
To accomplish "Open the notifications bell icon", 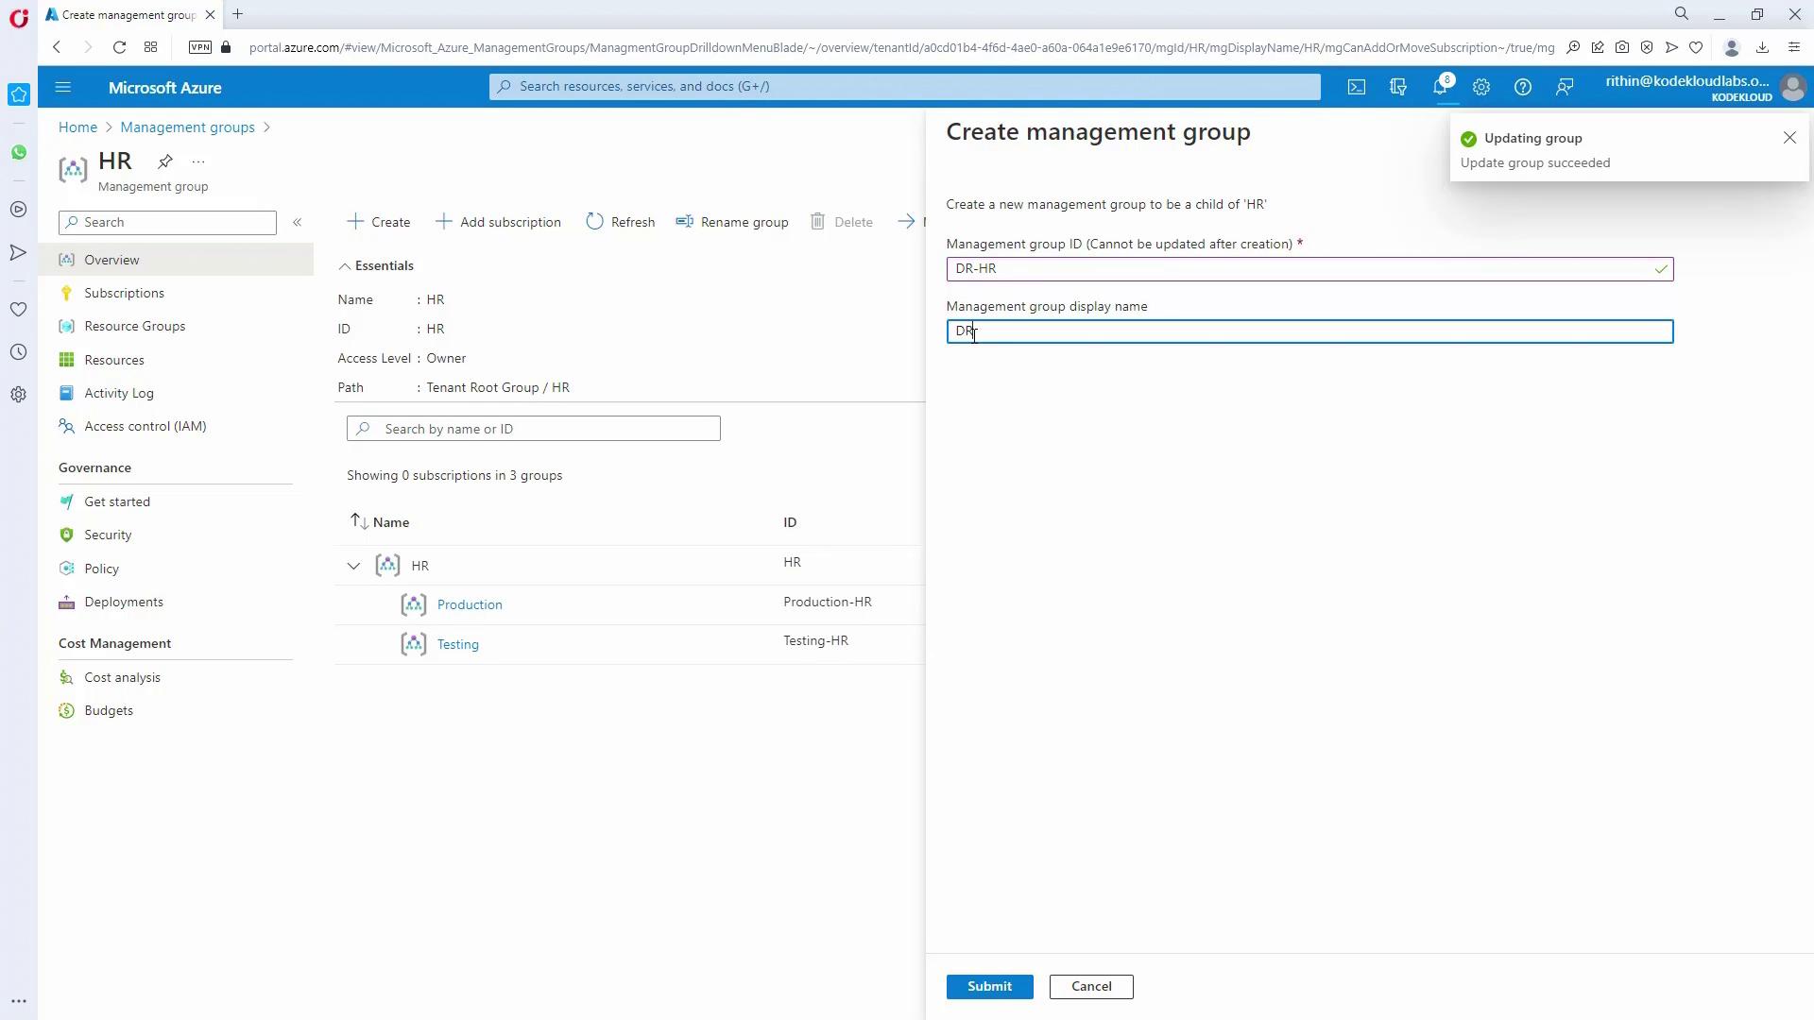I will (x=1439, y=87).
